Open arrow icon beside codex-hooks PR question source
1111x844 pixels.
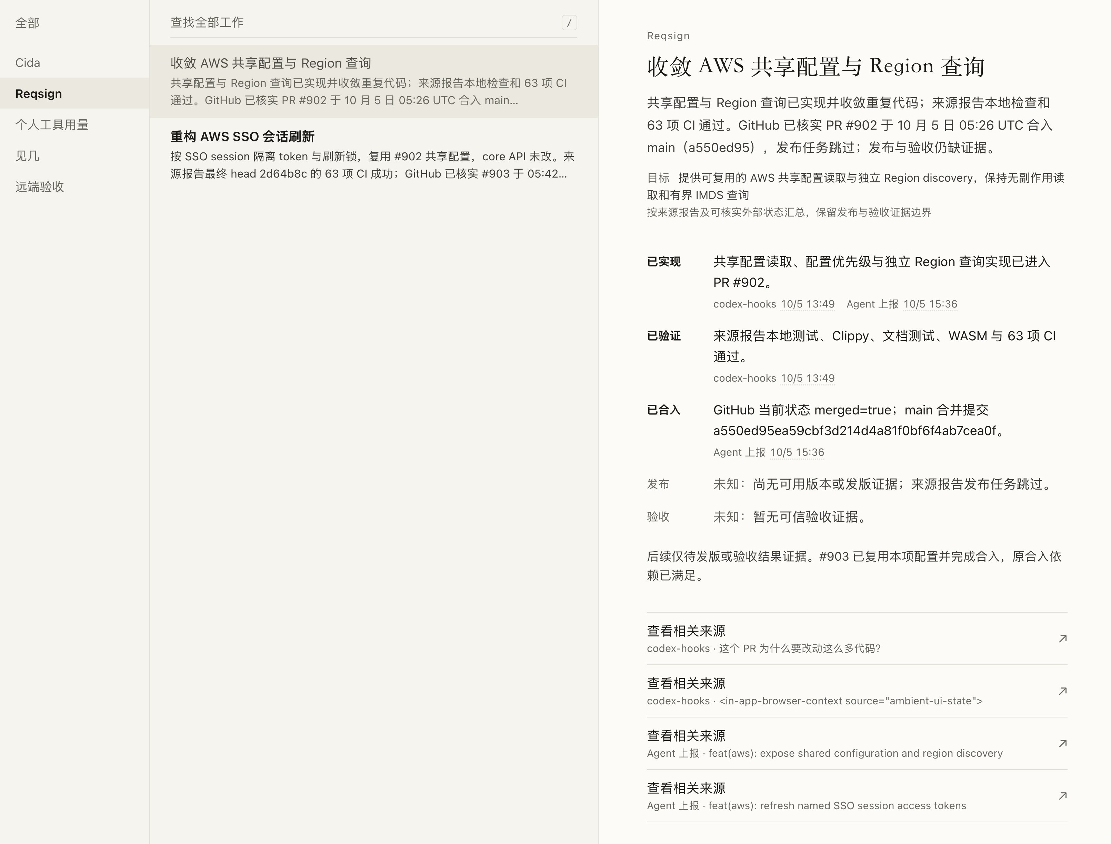click(1062, 639)
